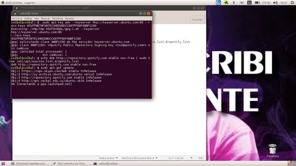Click the blue circular tray indicator icon
Viewport: 296px width, 166px height.
click(x=218, y=3)
